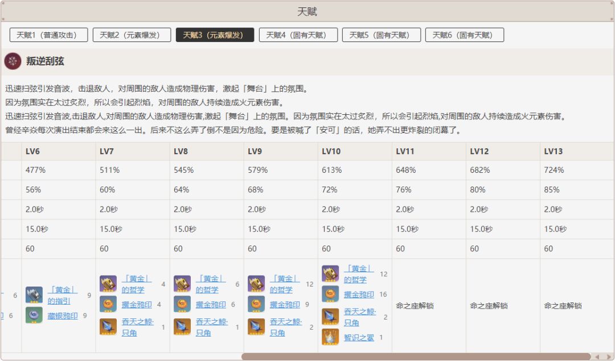The width and height of the screenshot is (615, 361).
Task: Open the 「黄金」的哲学 link in LV7
Action: point(137,284)
